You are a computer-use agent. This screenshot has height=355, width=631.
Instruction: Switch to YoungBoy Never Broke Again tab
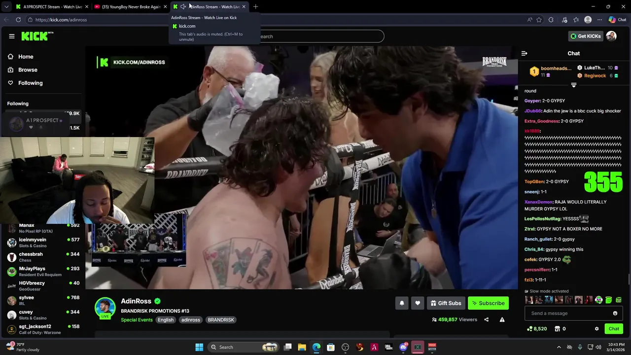(x=131, y=7)
